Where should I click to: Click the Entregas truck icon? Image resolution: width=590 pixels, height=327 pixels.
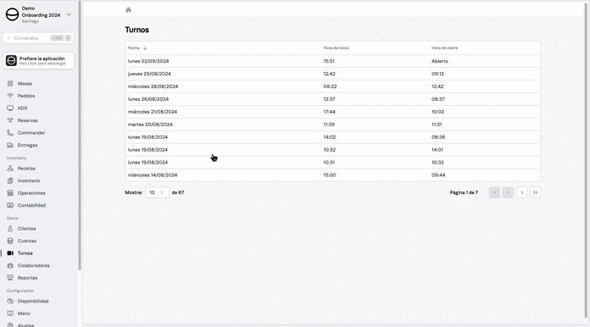(x=10, y=145)
